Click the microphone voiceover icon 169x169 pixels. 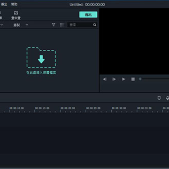(x=167, y=98)
